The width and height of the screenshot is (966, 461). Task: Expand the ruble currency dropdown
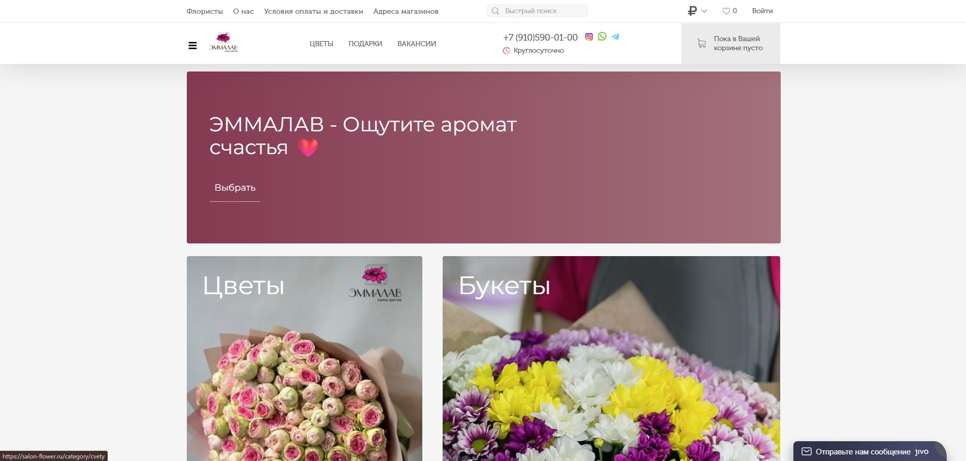(x=697, y=11)
